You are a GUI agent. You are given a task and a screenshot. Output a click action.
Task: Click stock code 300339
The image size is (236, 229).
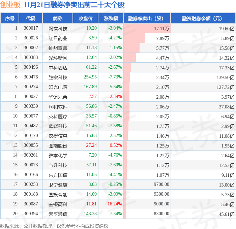[31, 106]
